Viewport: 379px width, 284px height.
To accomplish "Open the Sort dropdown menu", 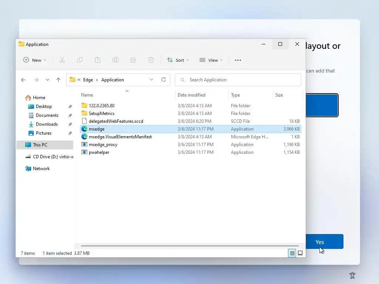I will point(178,60).
